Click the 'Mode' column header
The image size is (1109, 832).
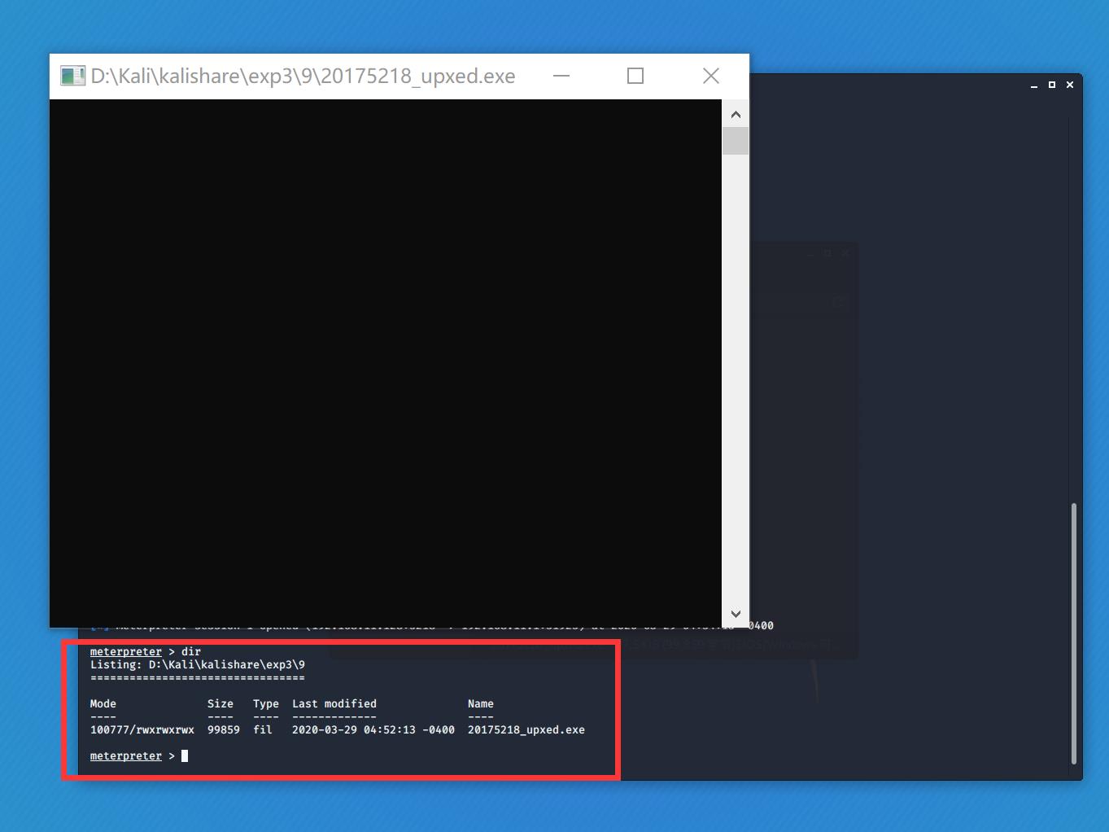(x=103, y=704)
